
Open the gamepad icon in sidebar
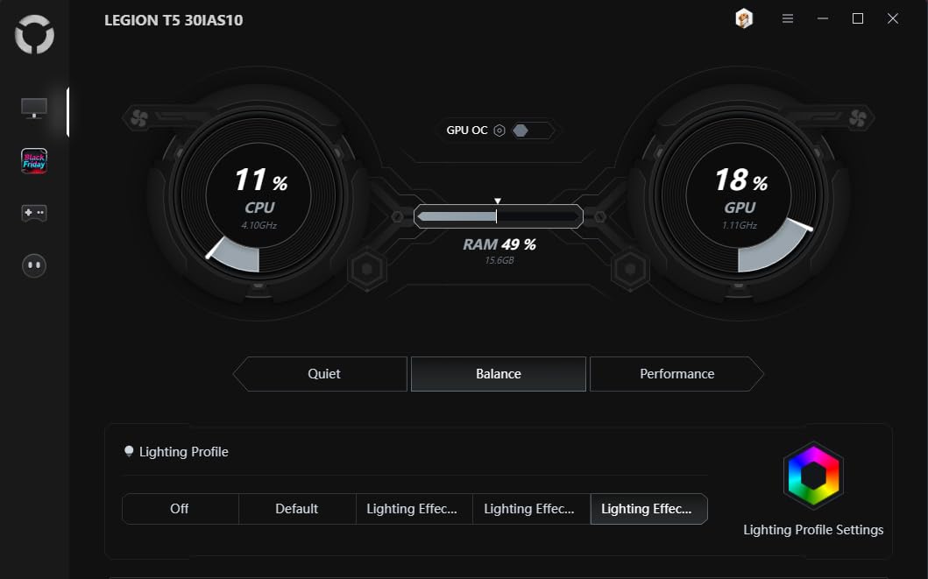tap(34, 213)
